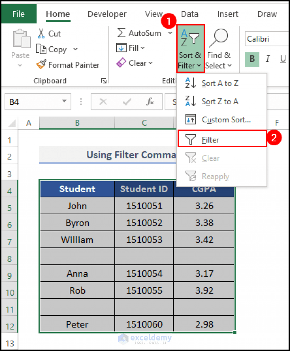Toggle Underline formatting

(283, 59)
